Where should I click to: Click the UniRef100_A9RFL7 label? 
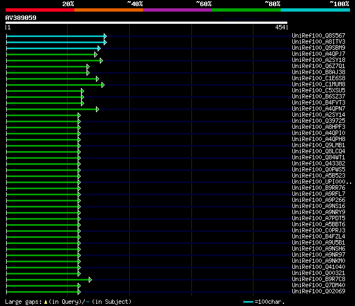click(x=318, y=194)
